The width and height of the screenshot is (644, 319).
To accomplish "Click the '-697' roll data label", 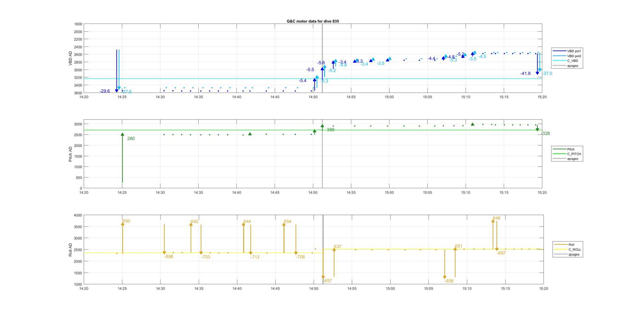I will click(x=501, y=253).
